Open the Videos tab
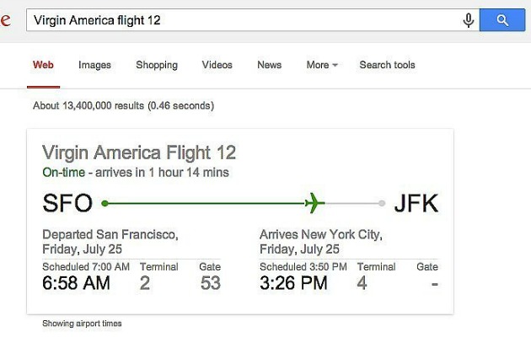The image size is (531, 337). pos(217,65)
